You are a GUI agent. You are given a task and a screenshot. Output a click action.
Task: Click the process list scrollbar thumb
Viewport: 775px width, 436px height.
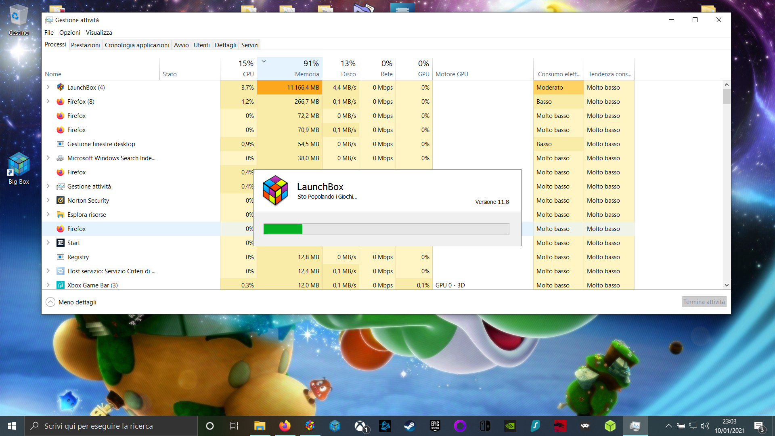coord(727,96)
